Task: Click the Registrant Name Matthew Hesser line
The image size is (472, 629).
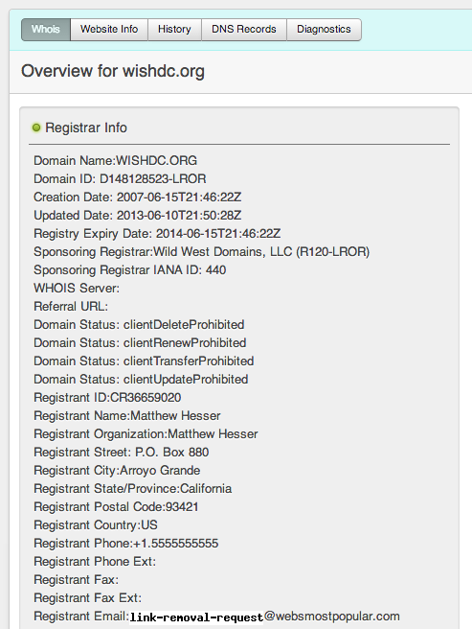Action: tap(127, 416)
